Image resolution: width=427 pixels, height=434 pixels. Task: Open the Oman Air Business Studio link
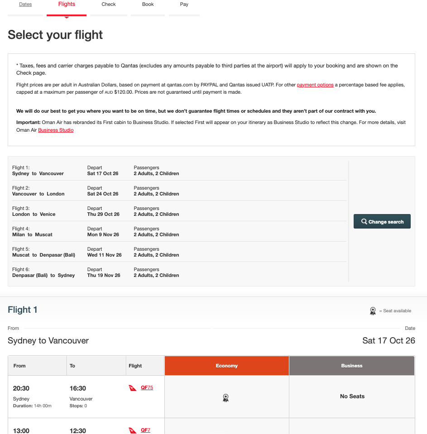tap(55, 130)
